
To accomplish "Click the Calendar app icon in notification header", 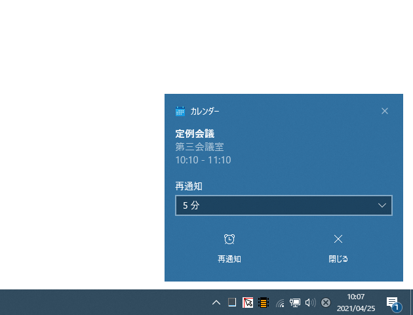I will tap(180, 112).
